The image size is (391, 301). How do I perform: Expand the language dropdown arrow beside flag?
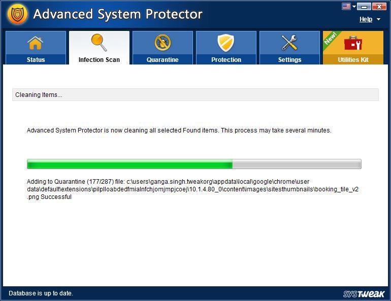353,6
